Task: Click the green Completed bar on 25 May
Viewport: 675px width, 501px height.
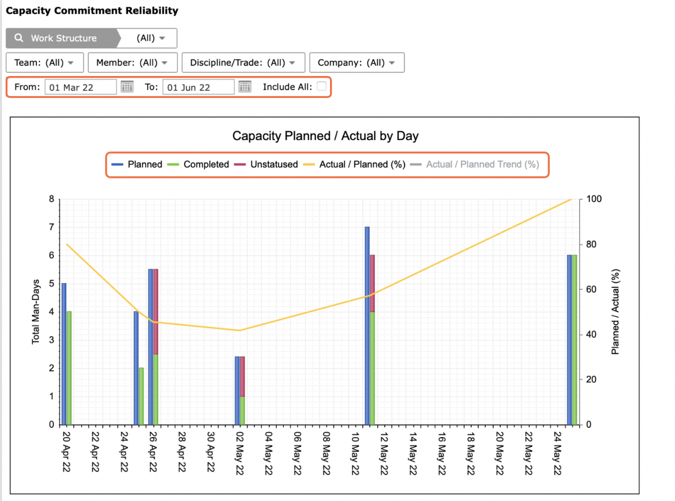Action: click(x=575, y=340)
